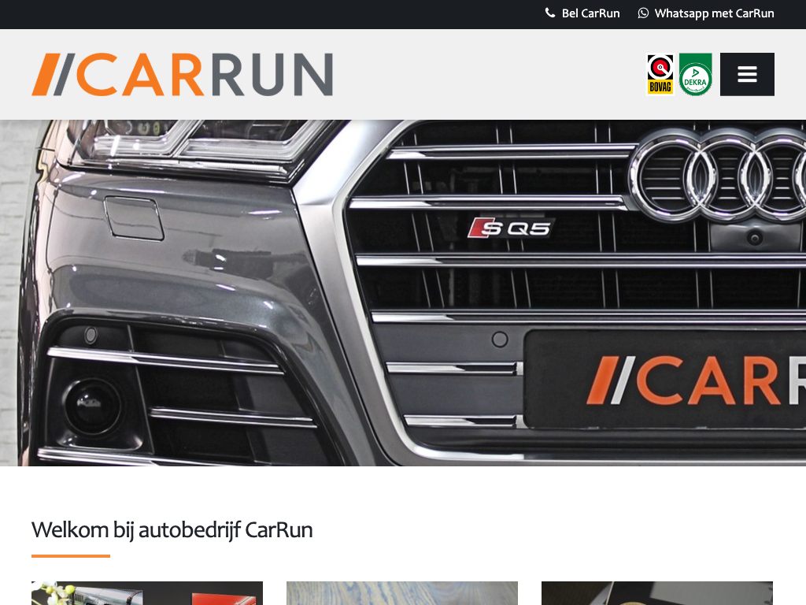Viewport: 806px width, 605px height.
Task: Open the left thumbnail below the welcome heading
Action: pos(146,592)
